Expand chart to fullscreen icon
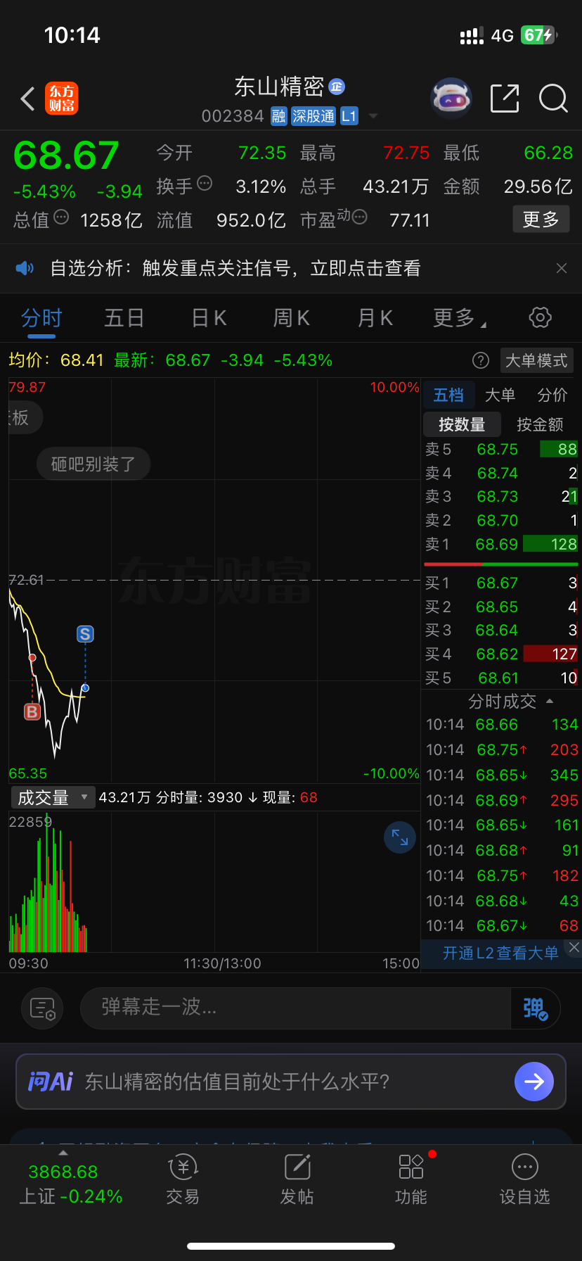This screenshot has width=582, height=1261. pyautogui.click(x=400, y=837)
